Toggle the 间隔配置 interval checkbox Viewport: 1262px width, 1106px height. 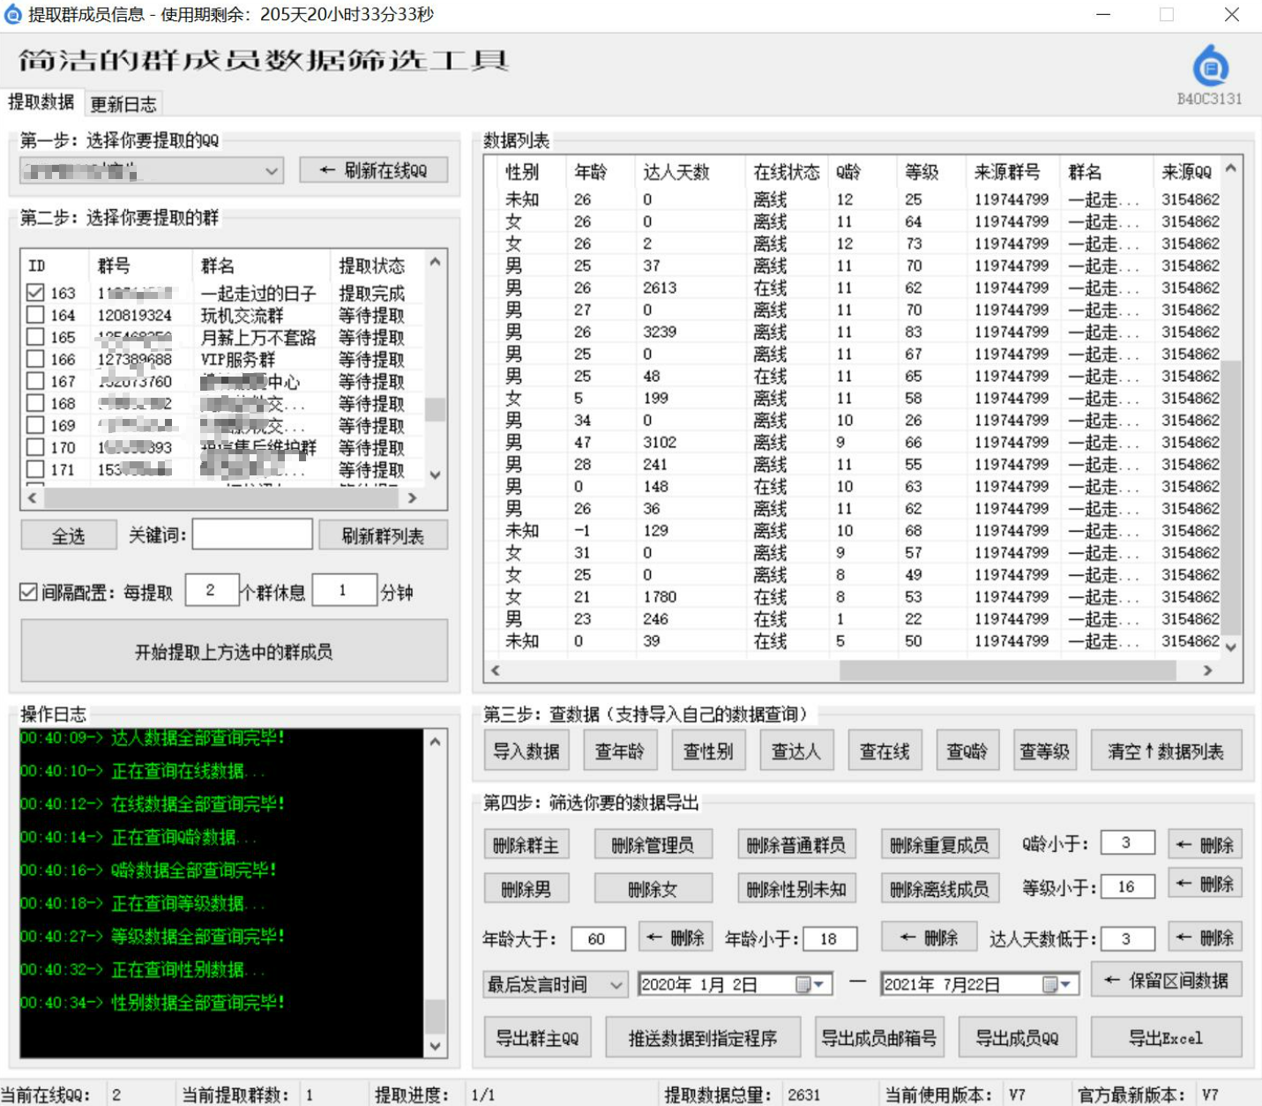tap(29, 592)
